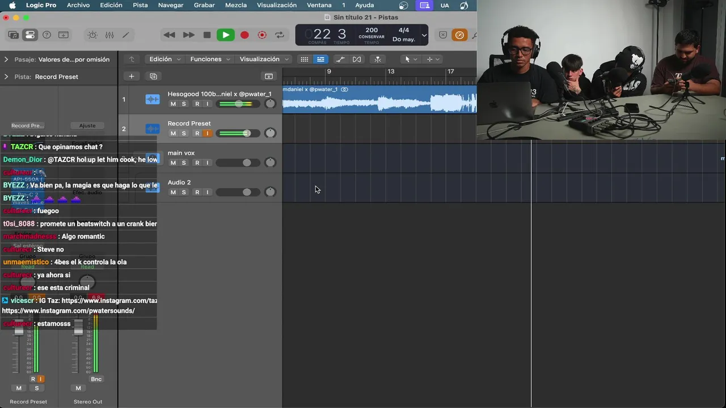Record-enable the Hesogood track 1
Image resolution: width=726 pixels, height=408 pixels.
click(197, 104)
